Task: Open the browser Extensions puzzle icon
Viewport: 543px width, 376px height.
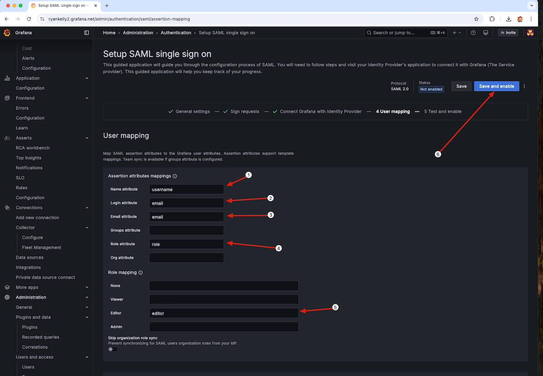Action: click(492, 19)
